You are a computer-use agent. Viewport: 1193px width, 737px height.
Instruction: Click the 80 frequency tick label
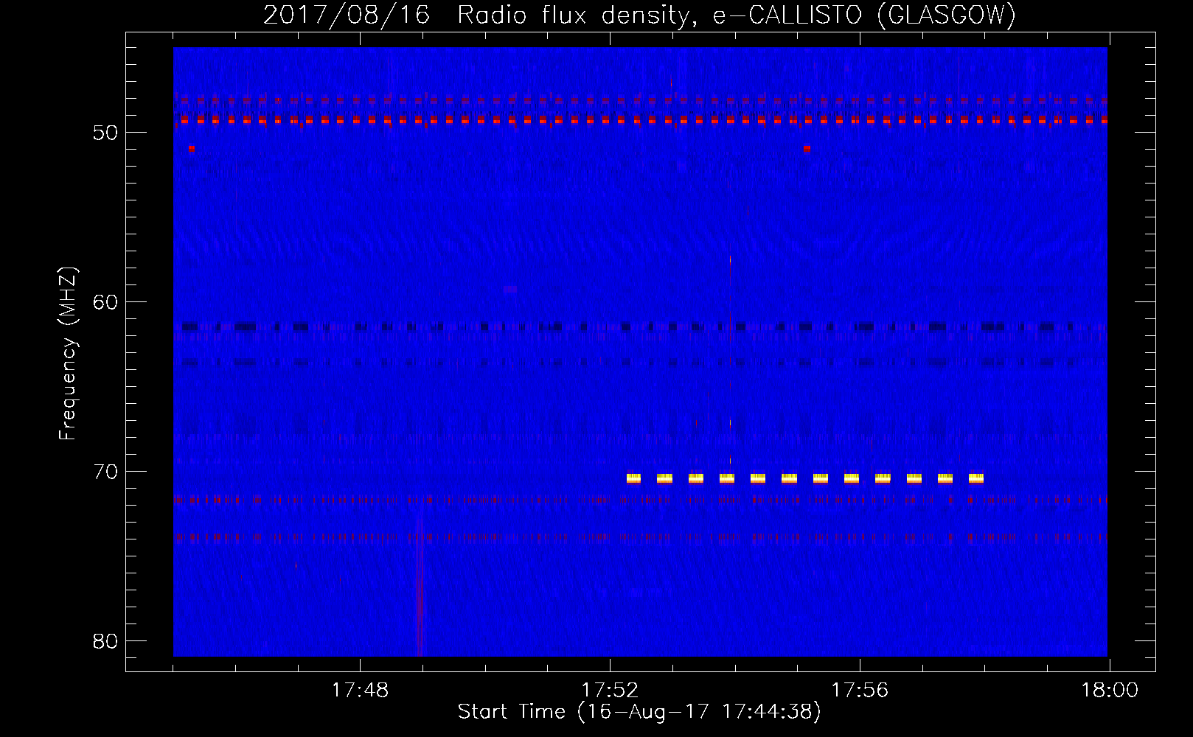pos(105,641)
